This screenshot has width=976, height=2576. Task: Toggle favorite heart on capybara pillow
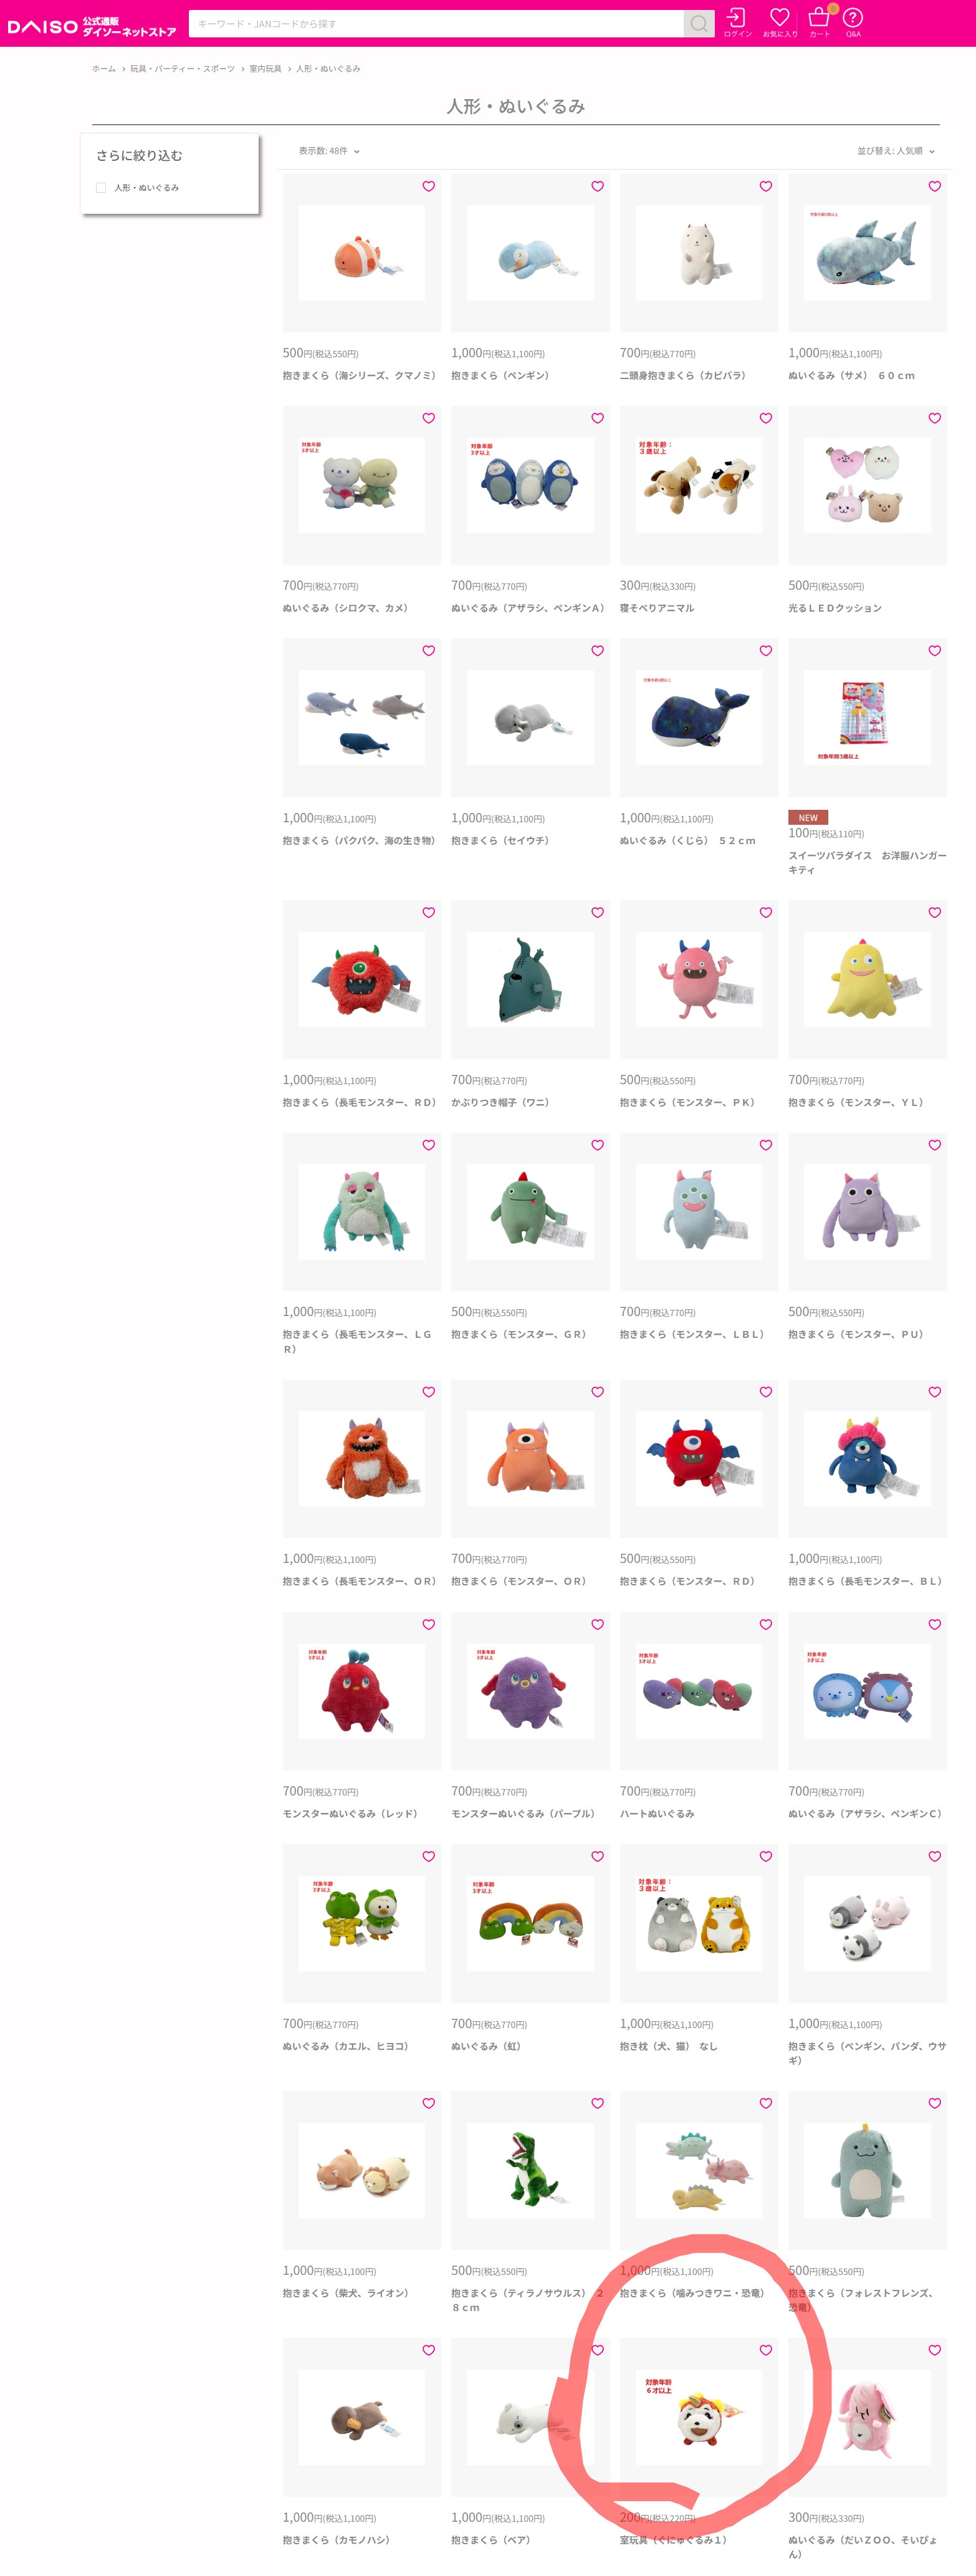pyautogui.click(x=765, y=186)
